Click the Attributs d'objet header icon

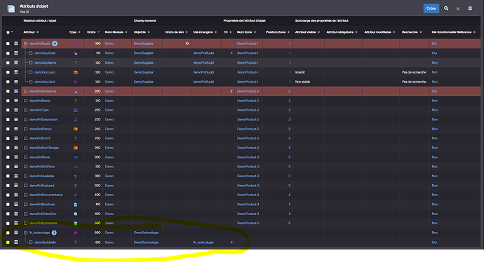(11, 8)
